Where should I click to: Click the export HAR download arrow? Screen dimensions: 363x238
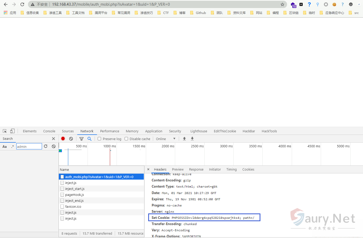(x=192, y=139)
